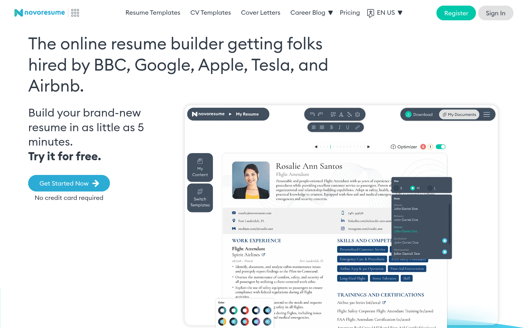
Task: Click the green Register button
Action: (456, 13)
